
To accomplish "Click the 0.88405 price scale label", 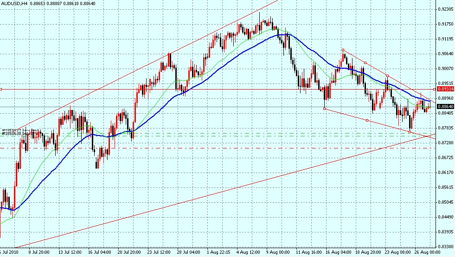I will coord(445,113).
